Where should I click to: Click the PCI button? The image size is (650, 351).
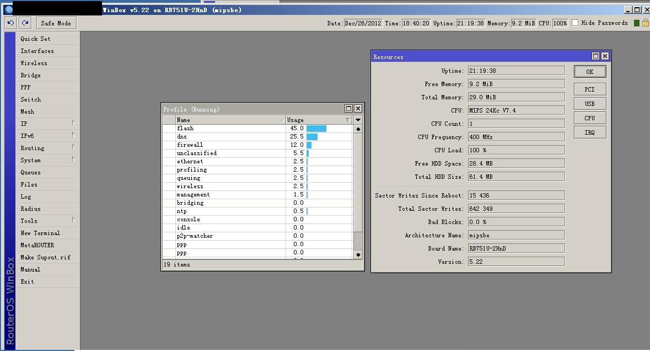click(590, 89)
